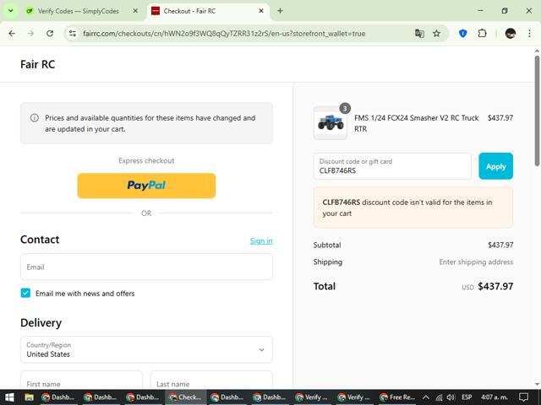
Task: Click the page vertical scrollbar
Action: (x=537, y=111)
